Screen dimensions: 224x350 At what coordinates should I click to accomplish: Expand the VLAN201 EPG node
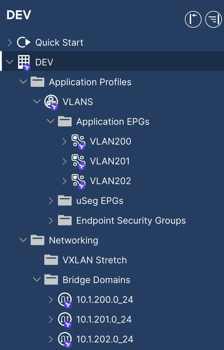tap(64, 161)
